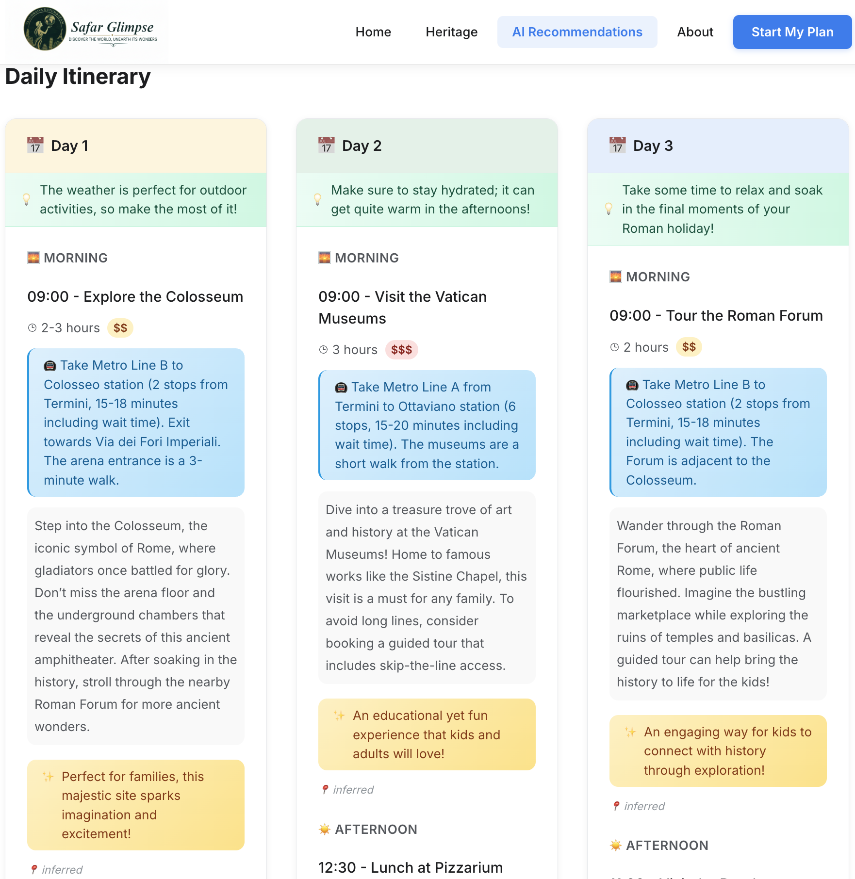Open the Home navigation item
855x879 pixels.
tap(373, 32)
